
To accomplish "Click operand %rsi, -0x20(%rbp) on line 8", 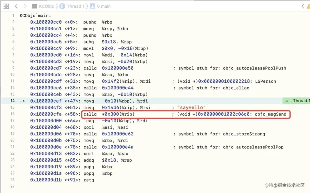I will pos(125,61).
